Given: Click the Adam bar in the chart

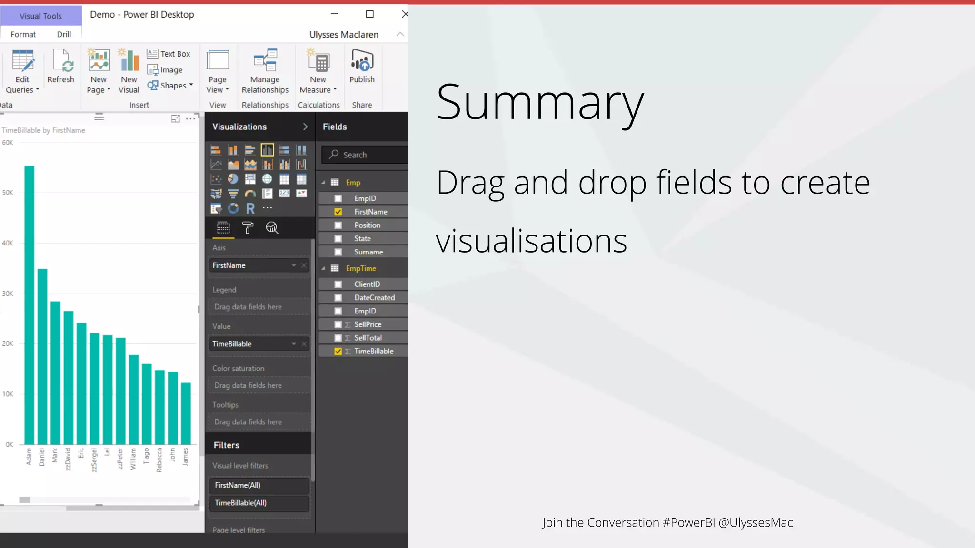Looking at the screenshot, I should 29,305.
